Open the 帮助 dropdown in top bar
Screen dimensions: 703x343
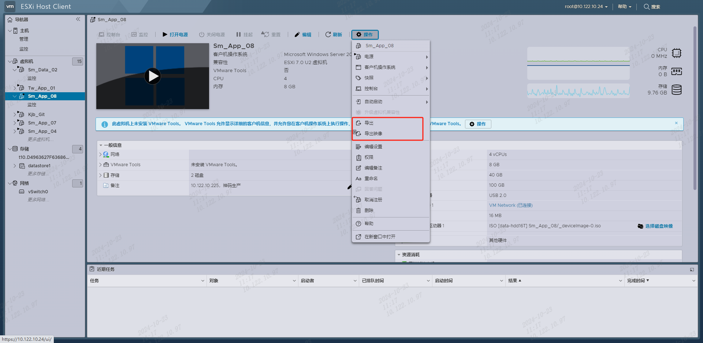coord(624,7)
